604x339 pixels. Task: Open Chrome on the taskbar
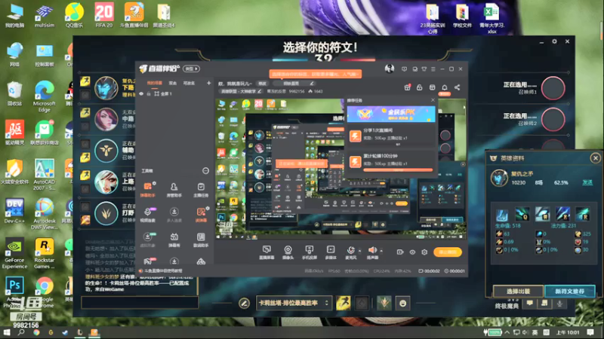[x=36, y=332]
